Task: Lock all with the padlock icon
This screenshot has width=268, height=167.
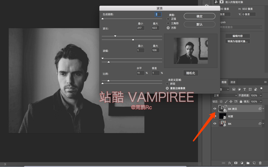Action: coord(241,101)
